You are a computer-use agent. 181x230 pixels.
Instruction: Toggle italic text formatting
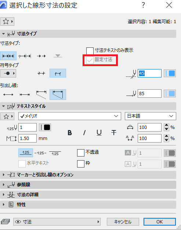[84, 133]
